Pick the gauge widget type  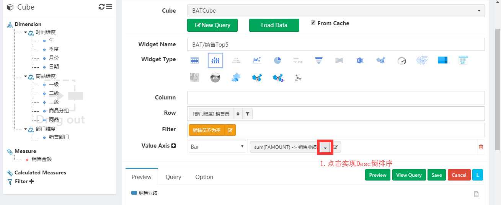click(x=401, y=60)
